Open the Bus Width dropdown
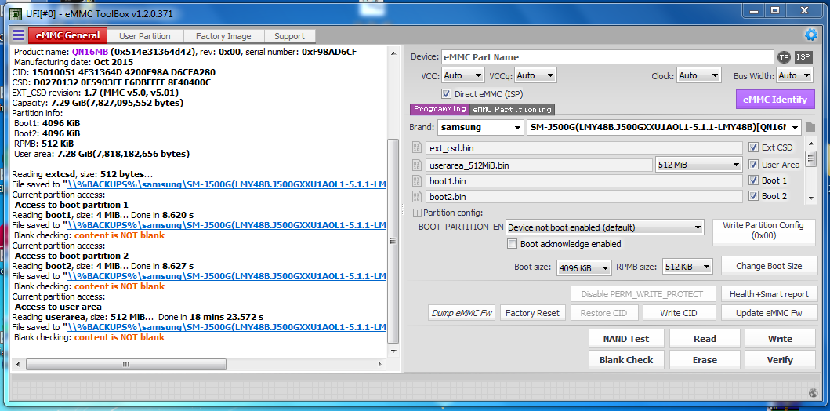Screen dimensions: 830x411 (794, 76)
